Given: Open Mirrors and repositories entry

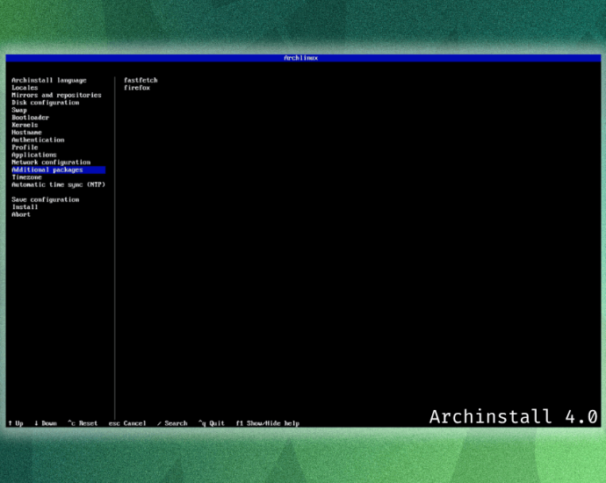Looking at the screenshot, I should [56, 95].
